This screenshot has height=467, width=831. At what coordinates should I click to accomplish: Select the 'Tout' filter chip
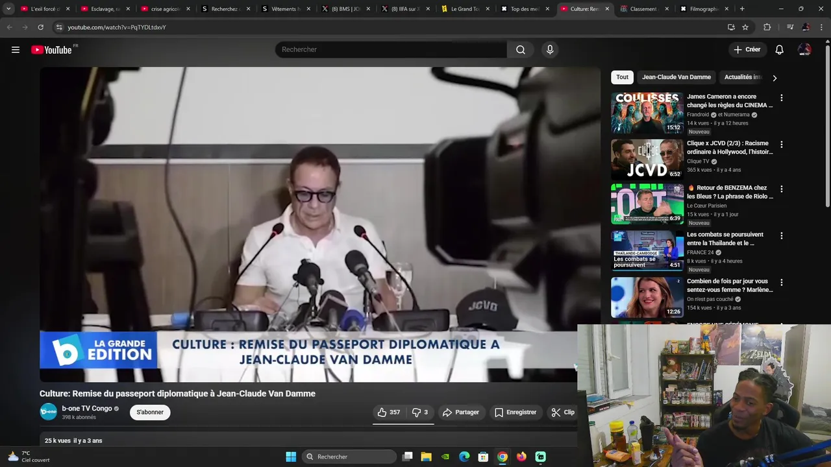[x=622, y=77]
